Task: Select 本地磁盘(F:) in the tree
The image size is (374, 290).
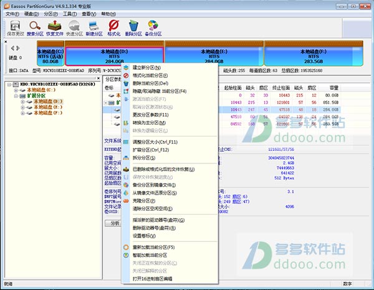Action: click(48, 113)
